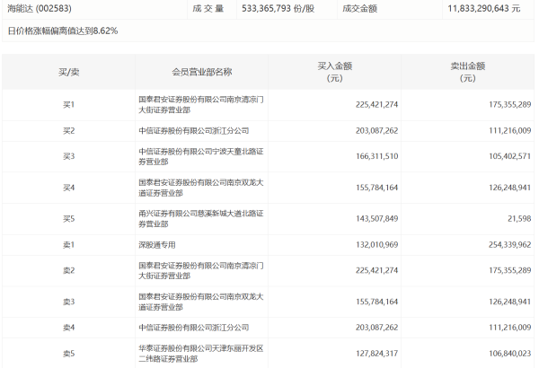Image resolution: width=539 pixels, height=368 pixels.
Task: Select the 买5 row label
Action: point(69,219)
